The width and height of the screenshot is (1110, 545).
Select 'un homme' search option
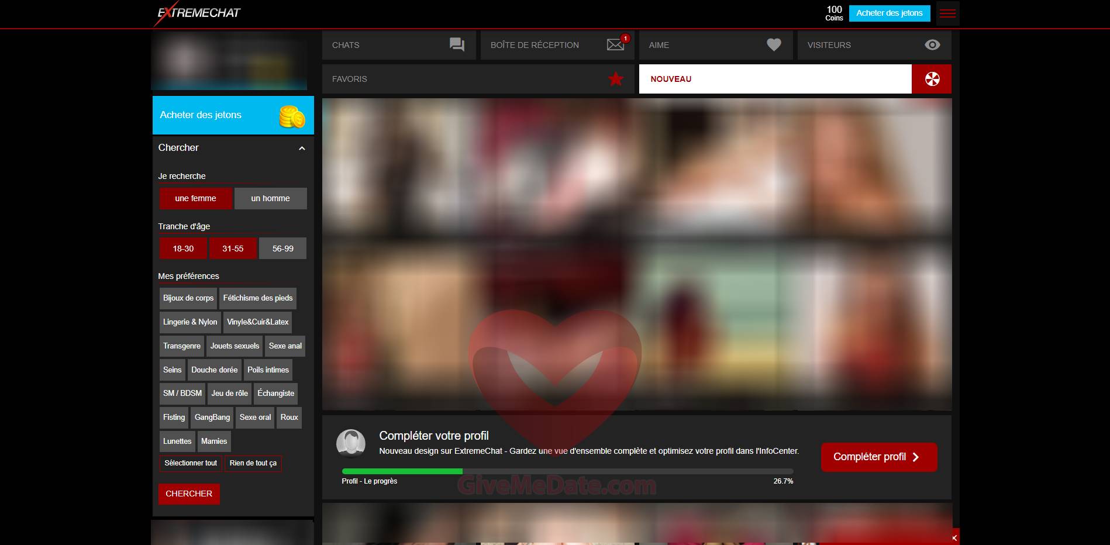pyautogui.click(x=270, y=198)
